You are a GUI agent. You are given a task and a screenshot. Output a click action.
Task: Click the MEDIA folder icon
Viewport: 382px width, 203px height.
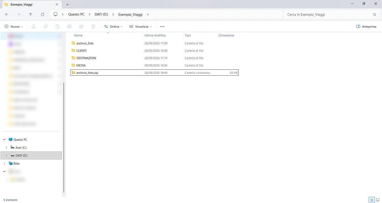point(73,65)
